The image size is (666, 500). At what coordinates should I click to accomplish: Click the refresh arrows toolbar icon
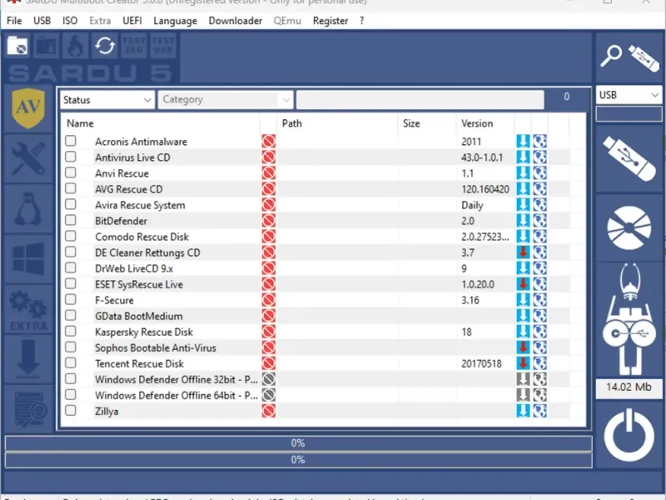[x=105, y=46]
